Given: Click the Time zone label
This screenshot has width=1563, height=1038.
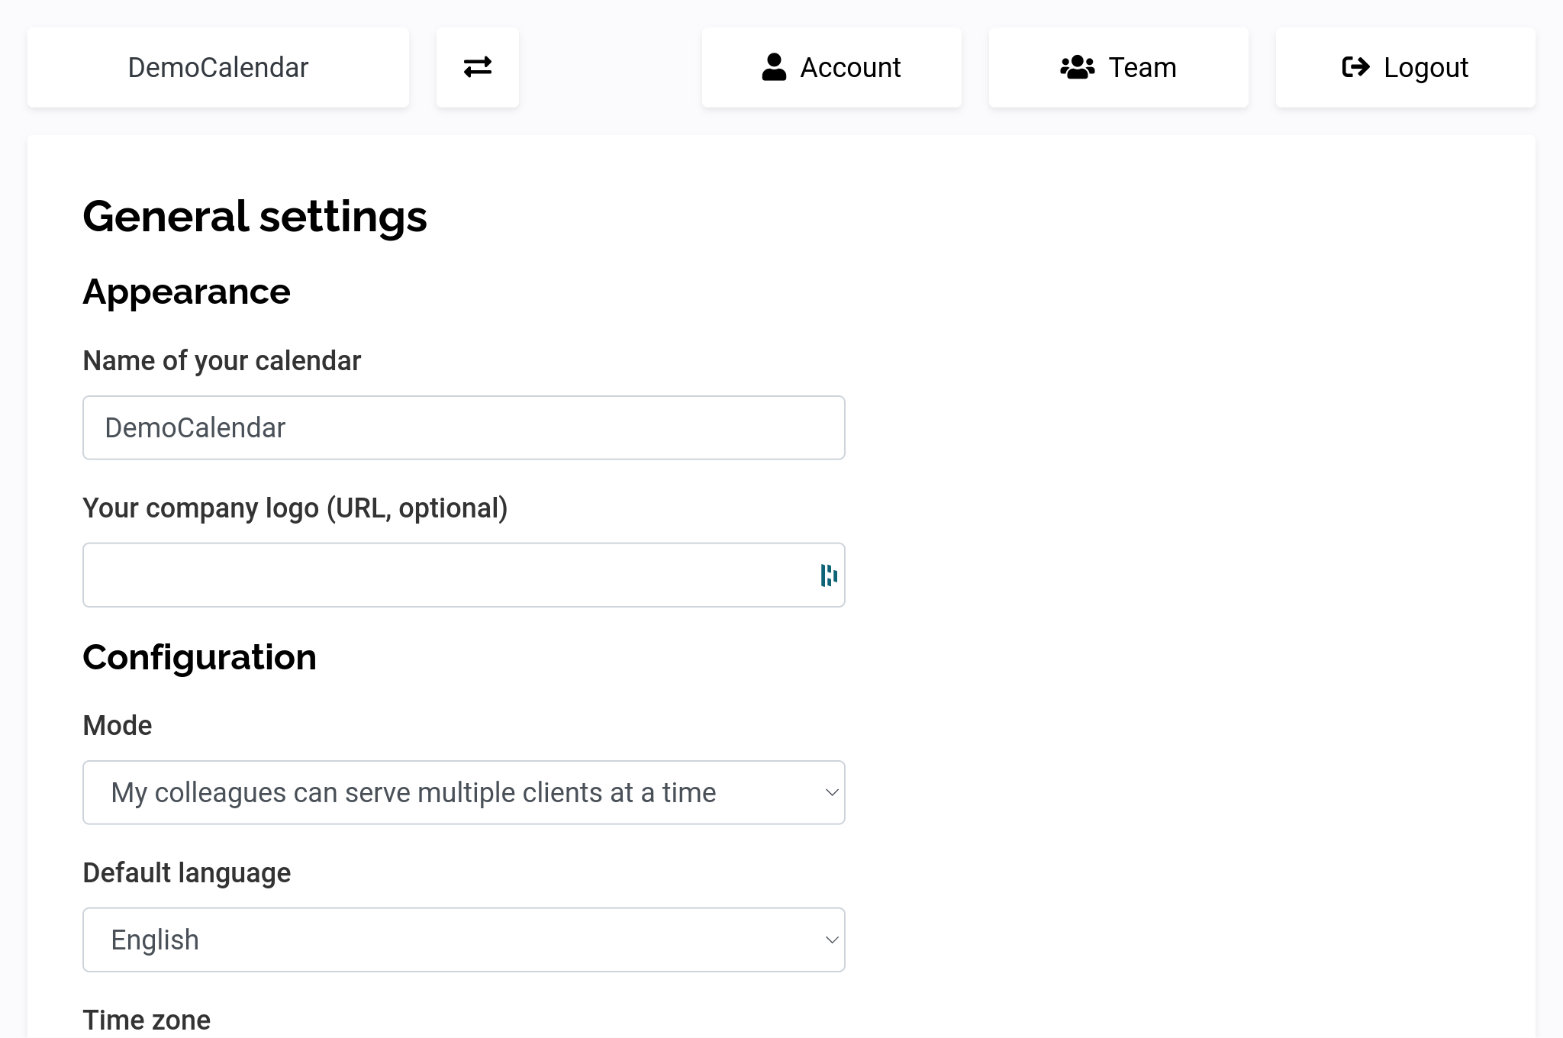Looking at the screenshot, I should (x=147, y=1020).
